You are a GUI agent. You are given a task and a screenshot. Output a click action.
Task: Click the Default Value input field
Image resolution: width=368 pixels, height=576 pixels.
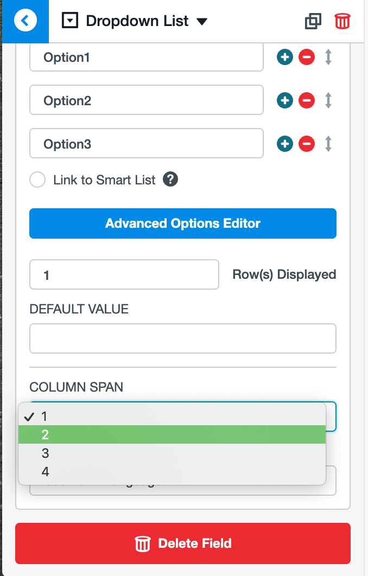click(183, 338)
